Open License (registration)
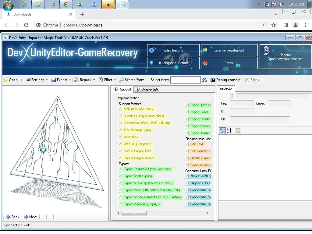 [229, 50]
